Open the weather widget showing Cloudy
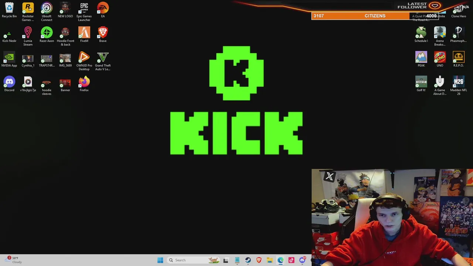473x266 pixels. coord(13,260)
